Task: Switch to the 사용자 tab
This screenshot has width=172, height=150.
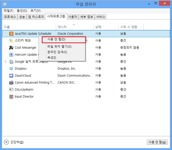Action: [x=73, y=17]
